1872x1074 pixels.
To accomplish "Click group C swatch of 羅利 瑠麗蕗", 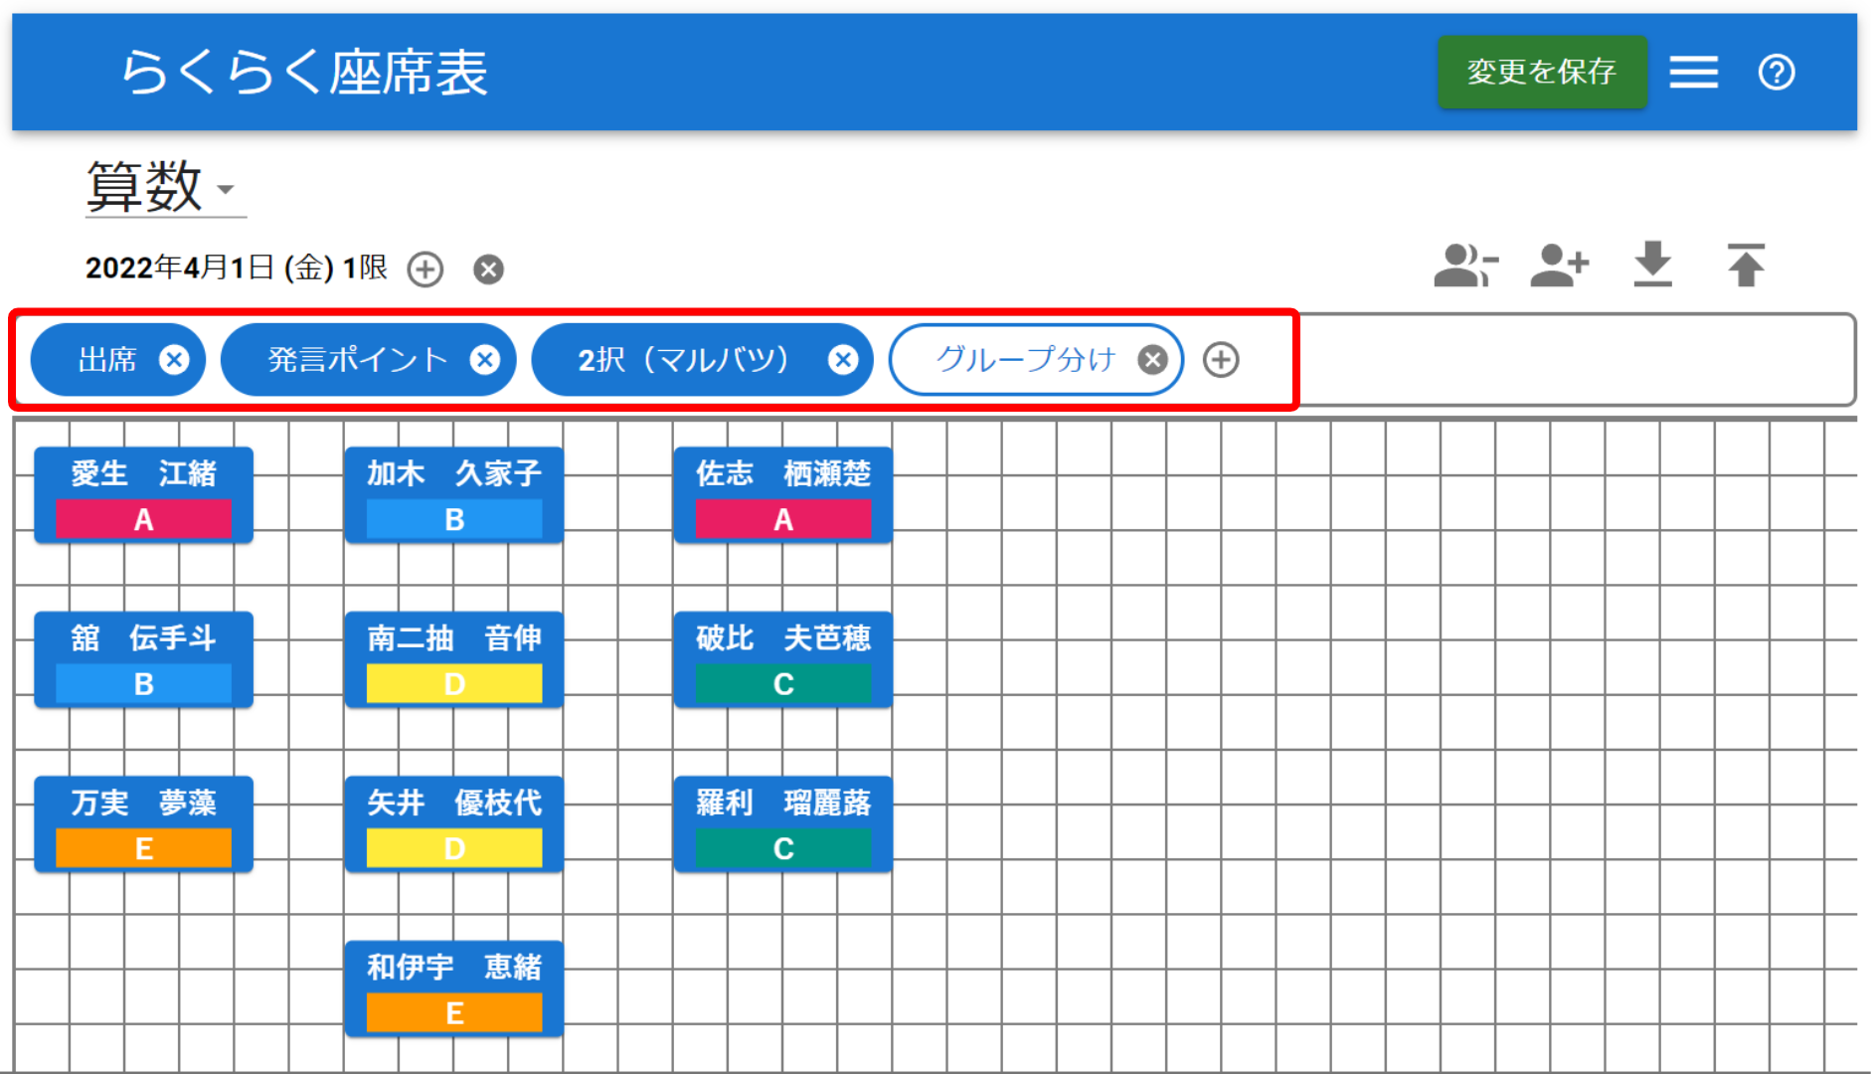I will [x=783, y=848].
